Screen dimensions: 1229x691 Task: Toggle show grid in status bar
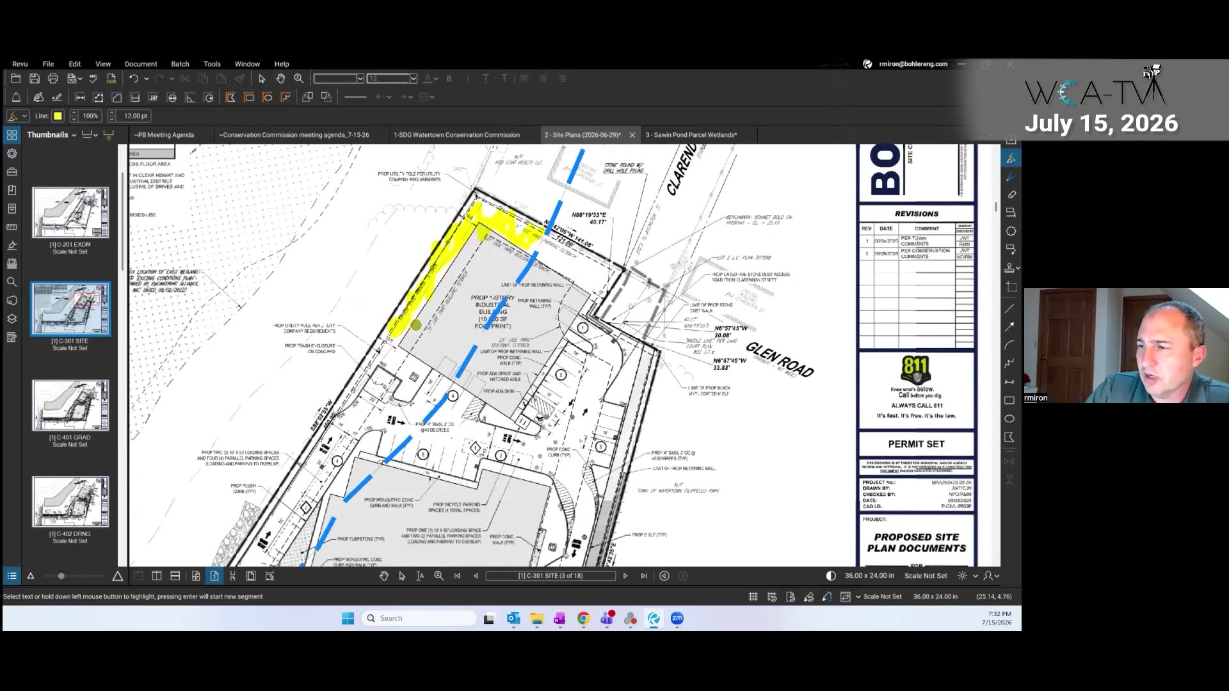pos(753,597)
